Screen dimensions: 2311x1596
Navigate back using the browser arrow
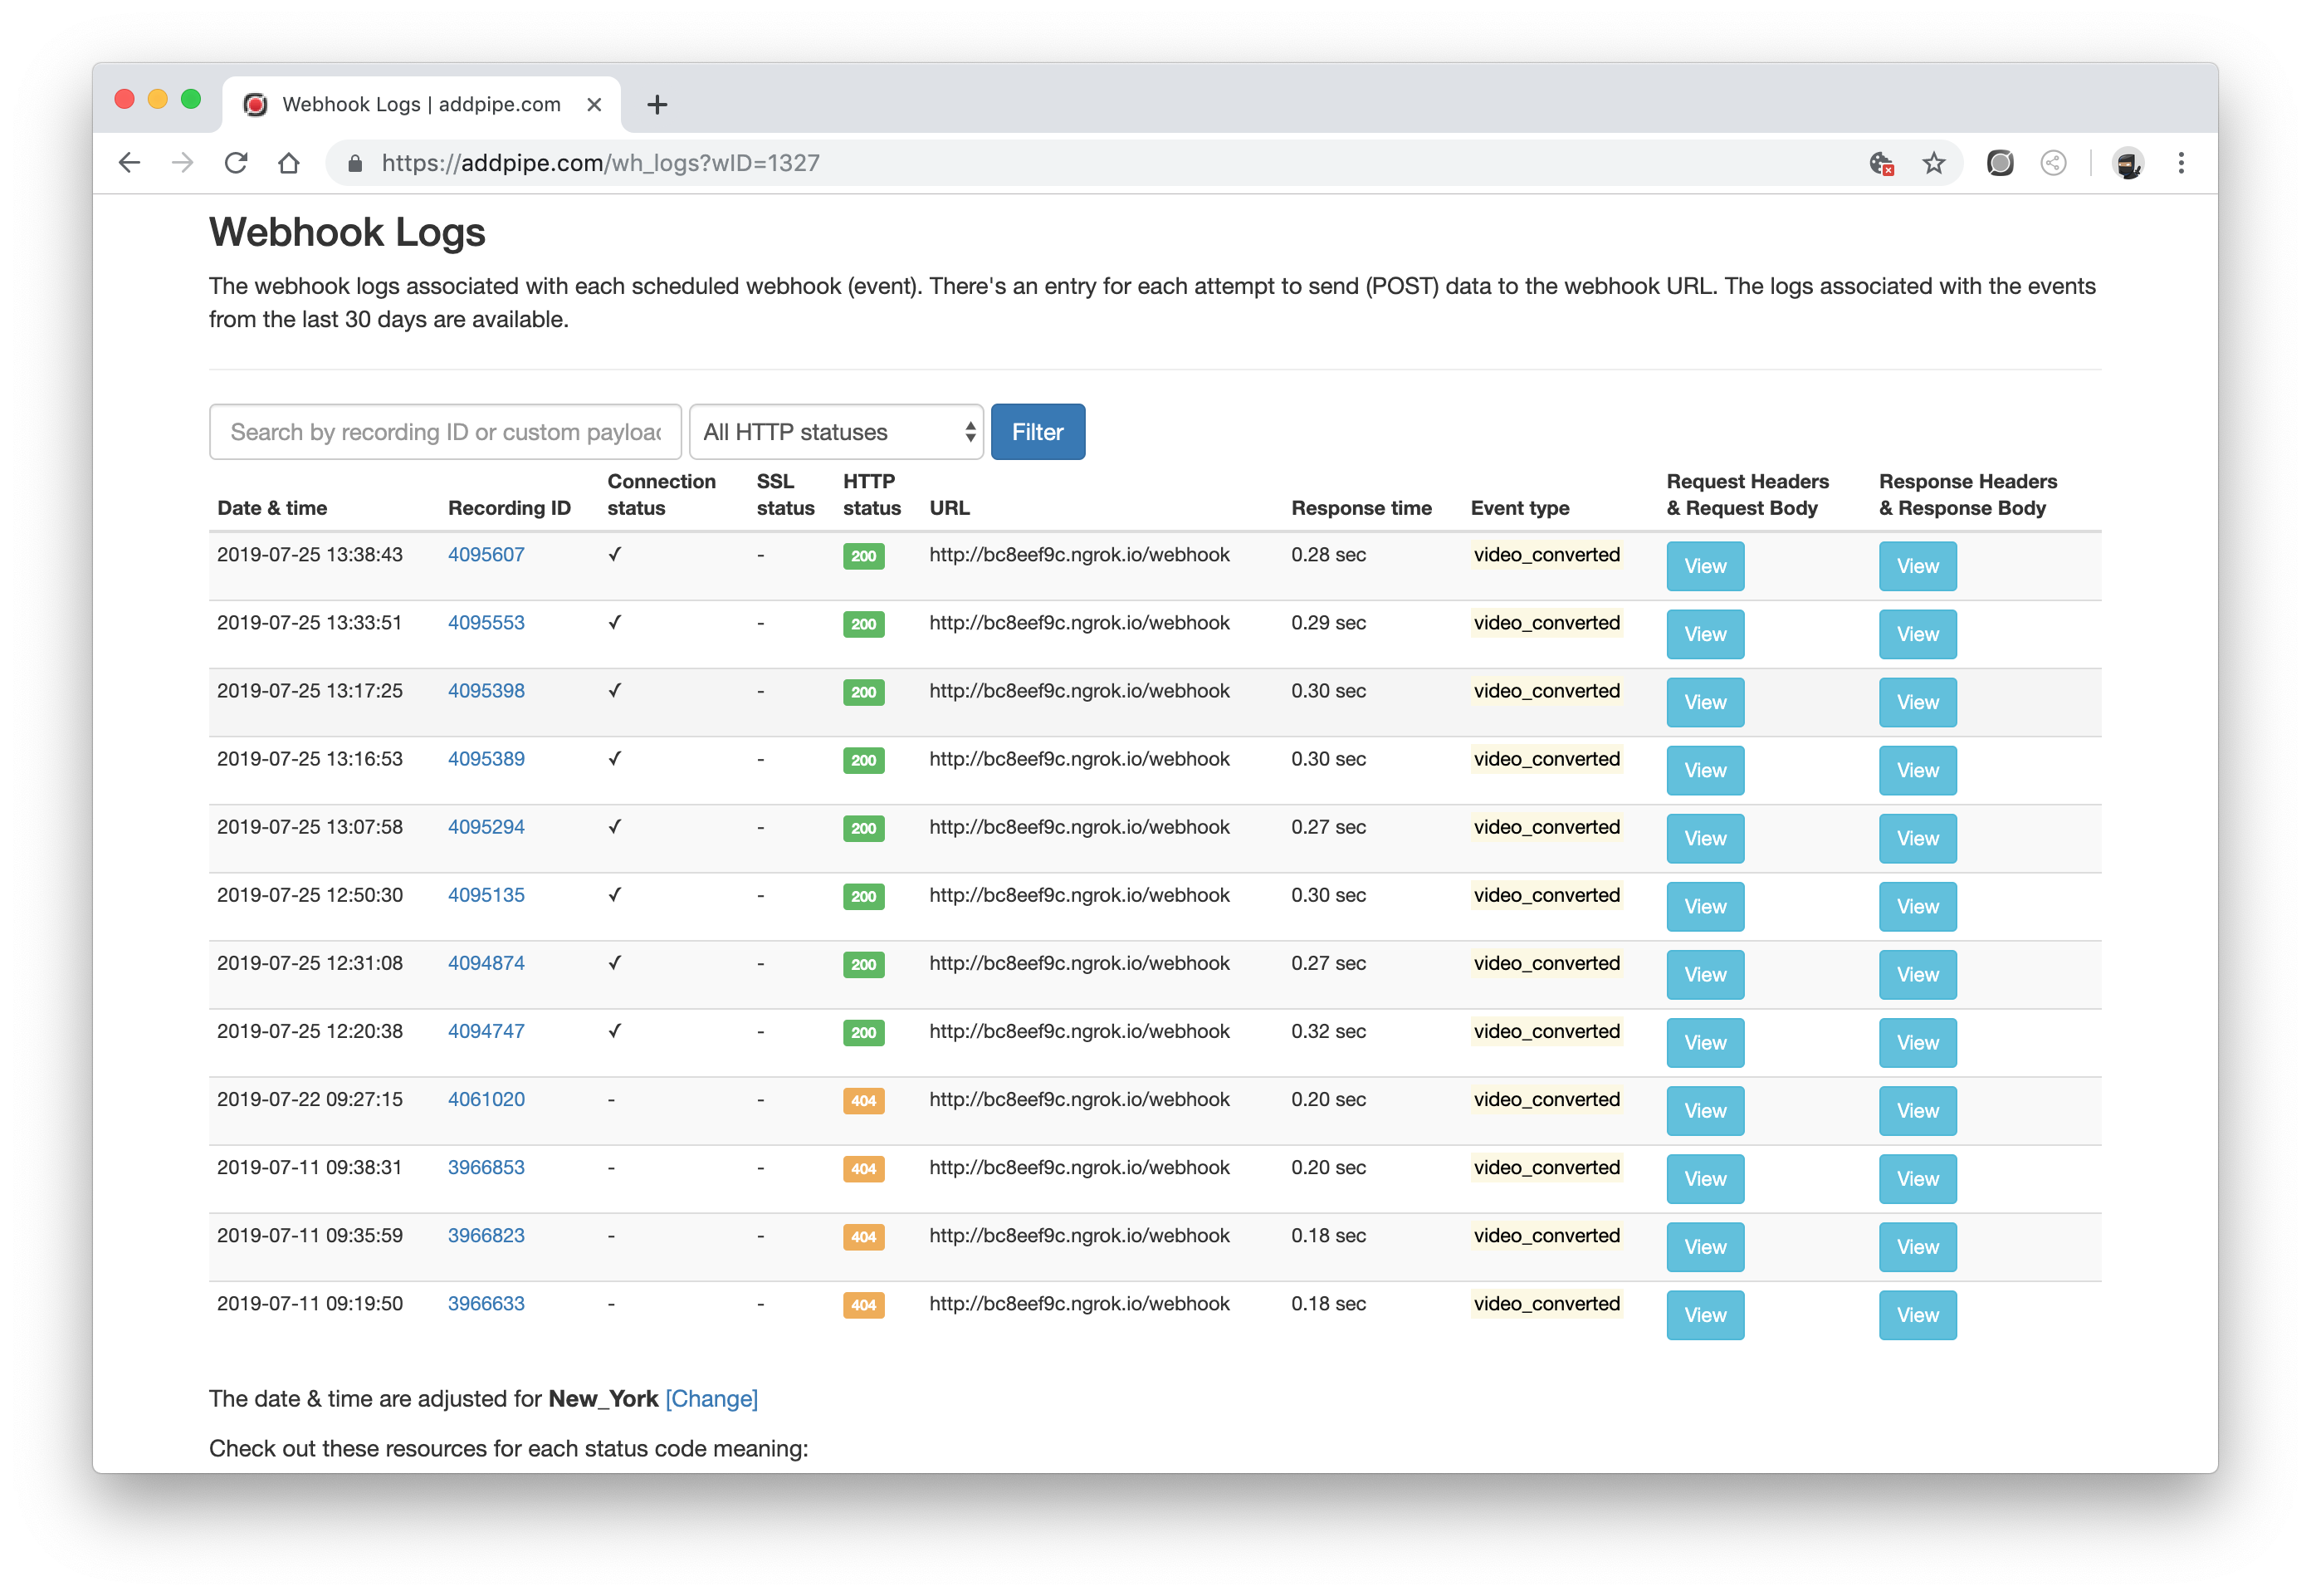tap(130, 163)
